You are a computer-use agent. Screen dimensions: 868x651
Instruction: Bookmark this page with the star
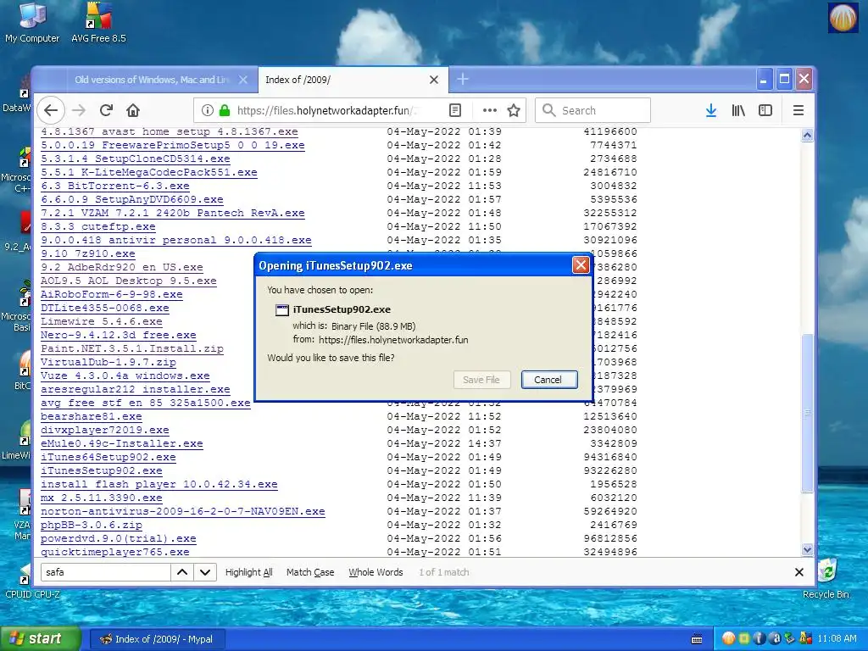point(514,110)
